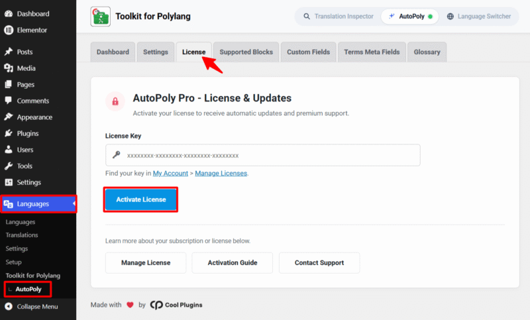Screen dimensions: 530x320
Task: Click the Tools wrench icon
Action: (9, 166)
